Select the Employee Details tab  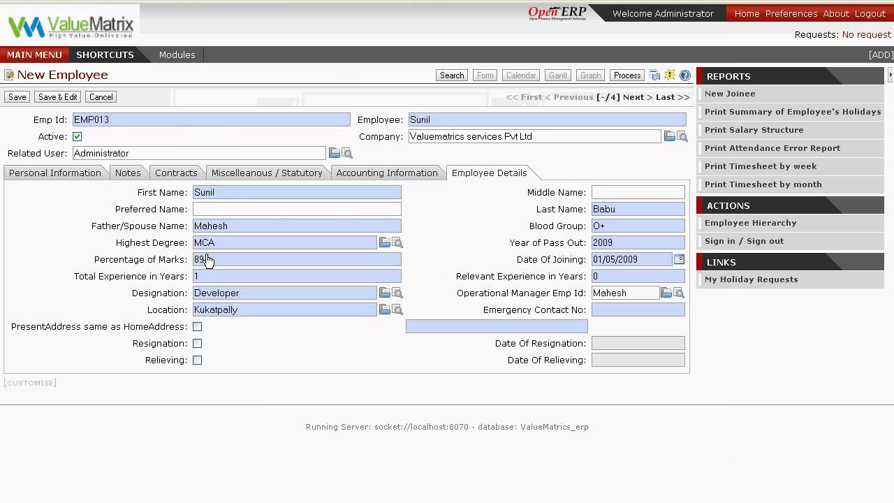coord(490,173)
